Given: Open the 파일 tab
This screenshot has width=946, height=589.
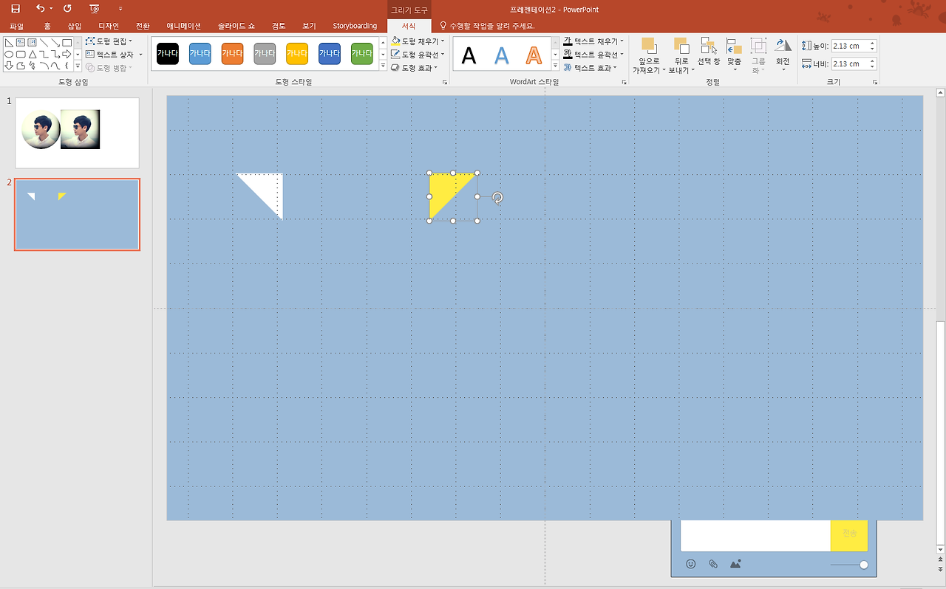Looking at the screenshot, I should (16, 26).
